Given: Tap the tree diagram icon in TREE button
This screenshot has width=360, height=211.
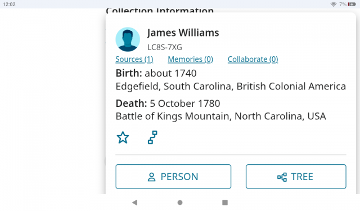Looking at the screenshot, I should click(282, 177).
